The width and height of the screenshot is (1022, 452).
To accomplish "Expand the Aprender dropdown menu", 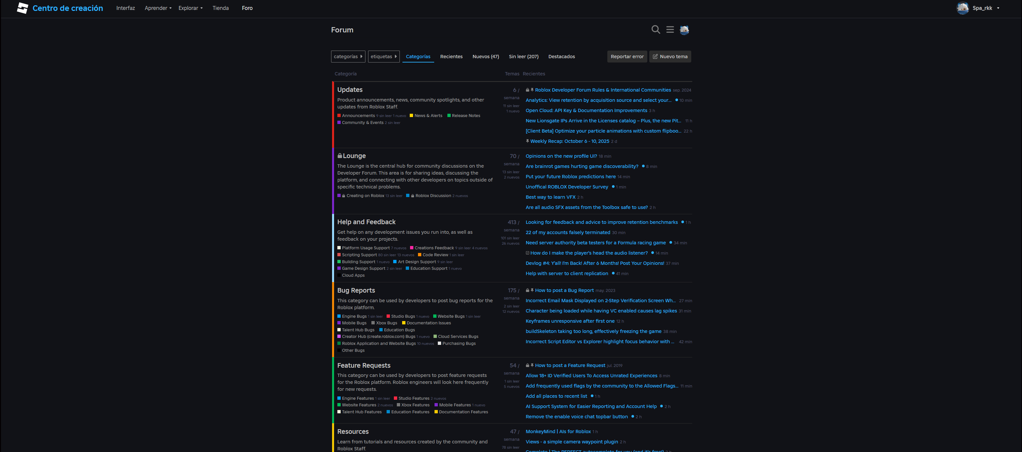I will click(158, 8).
